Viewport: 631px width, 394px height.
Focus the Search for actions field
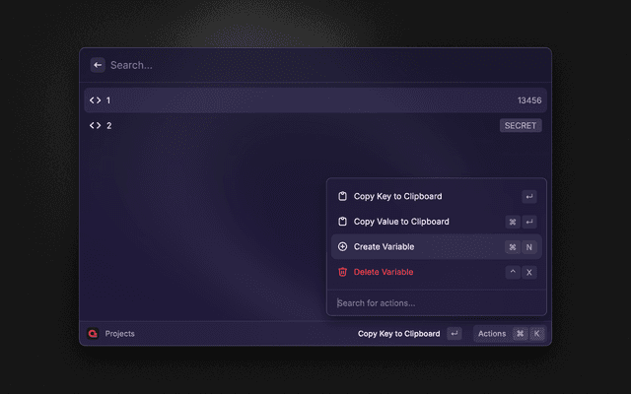[x=434, y=303]
